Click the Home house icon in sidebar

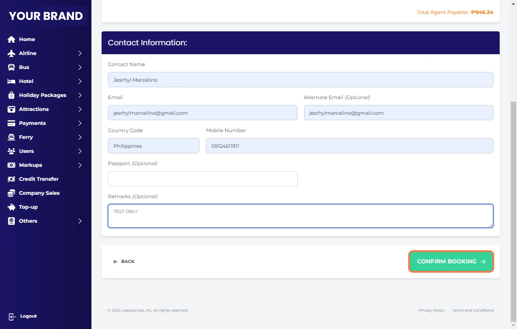(x=11, y=39)
